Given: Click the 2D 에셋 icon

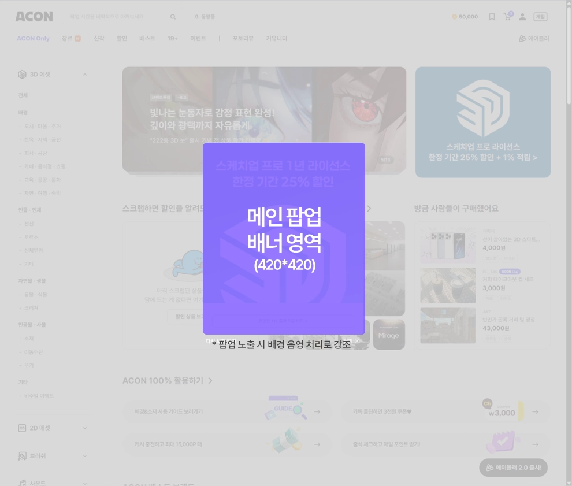Looking at the screenshot, I should click(23, 428).
